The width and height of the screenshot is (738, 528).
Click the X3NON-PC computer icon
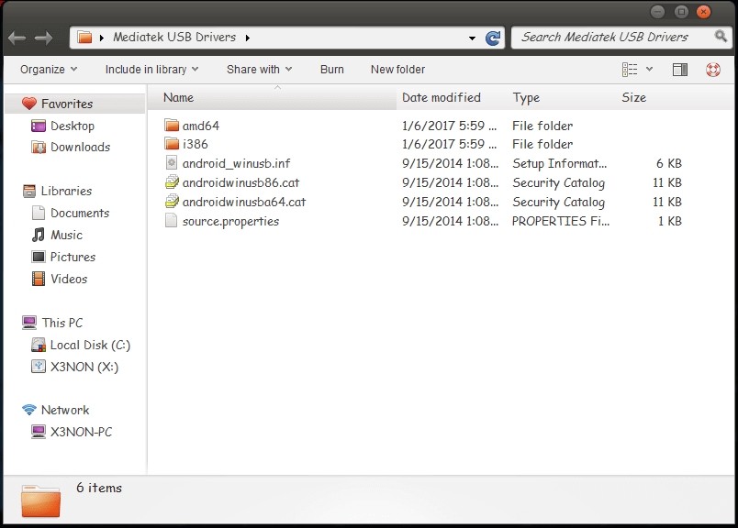pos(39,432)
